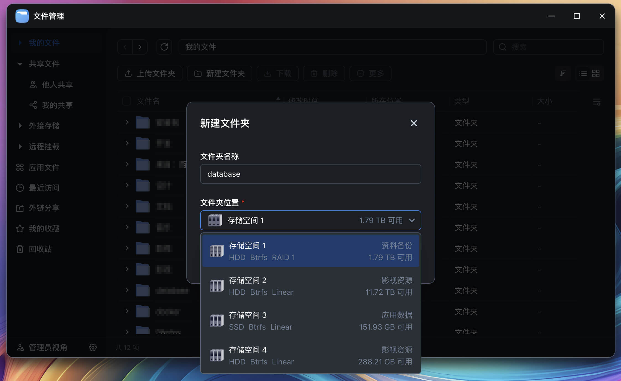Click the sort order icon

click(563, 73)
